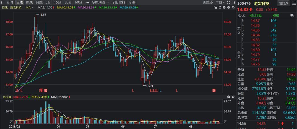Screen dimensions: 297x129
Task: Click the 财 marker near chart end
Action: 214,90
